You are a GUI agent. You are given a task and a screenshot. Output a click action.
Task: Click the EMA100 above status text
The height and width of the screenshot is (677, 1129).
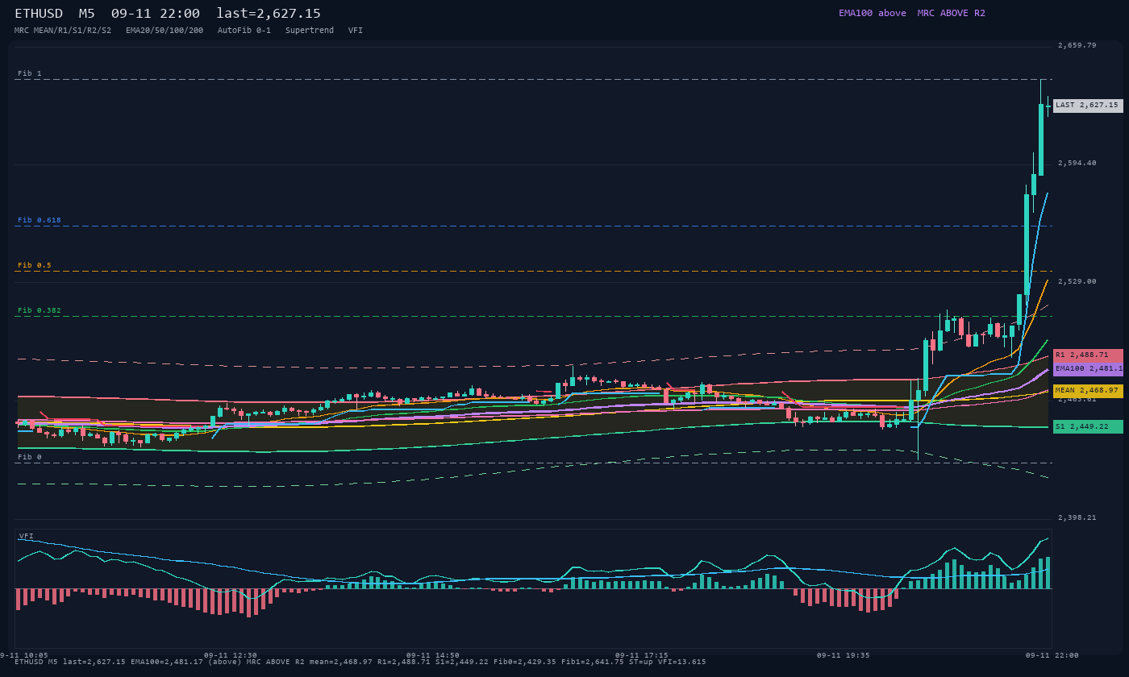pyautogui.click(x=873, y=13)
